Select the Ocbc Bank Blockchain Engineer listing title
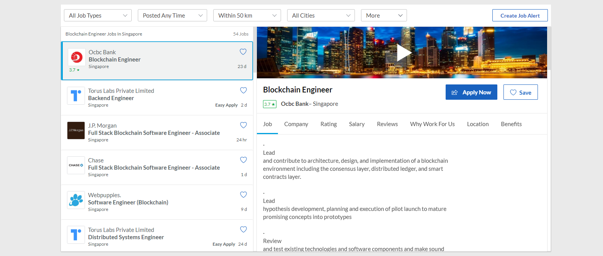Screen dimensions: 603x256 coord(114,59)
